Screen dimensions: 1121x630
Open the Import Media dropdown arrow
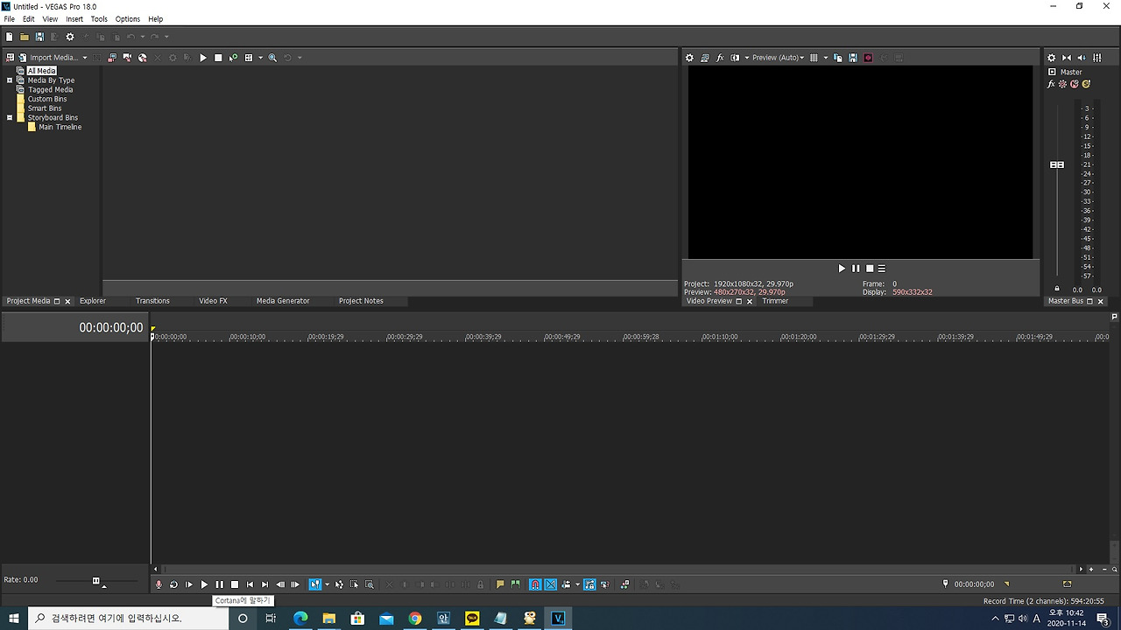84,57
